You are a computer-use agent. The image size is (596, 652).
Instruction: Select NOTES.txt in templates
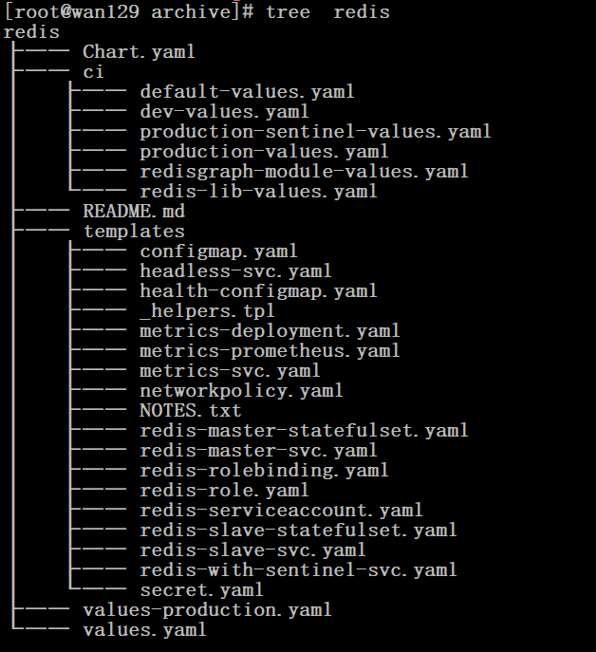tap(190, 411)
